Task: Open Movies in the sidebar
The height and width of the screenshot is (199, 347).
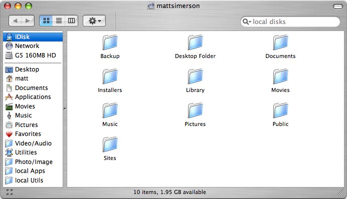Action: click(x=33, y=106)
